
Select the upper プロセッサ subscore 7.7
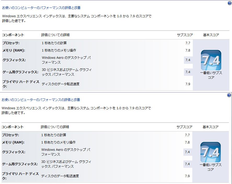188,43
